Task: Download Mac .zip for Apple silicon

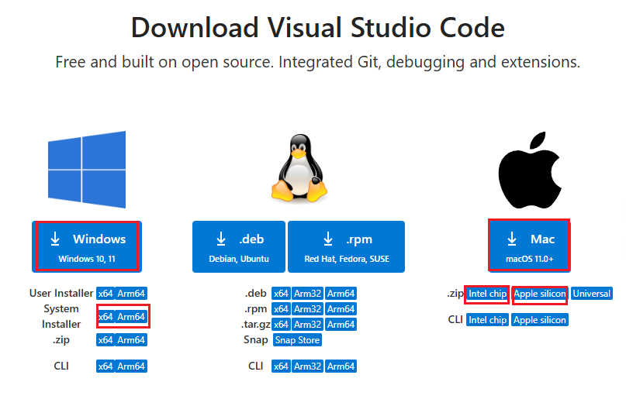Action: [x=540, y=294]
